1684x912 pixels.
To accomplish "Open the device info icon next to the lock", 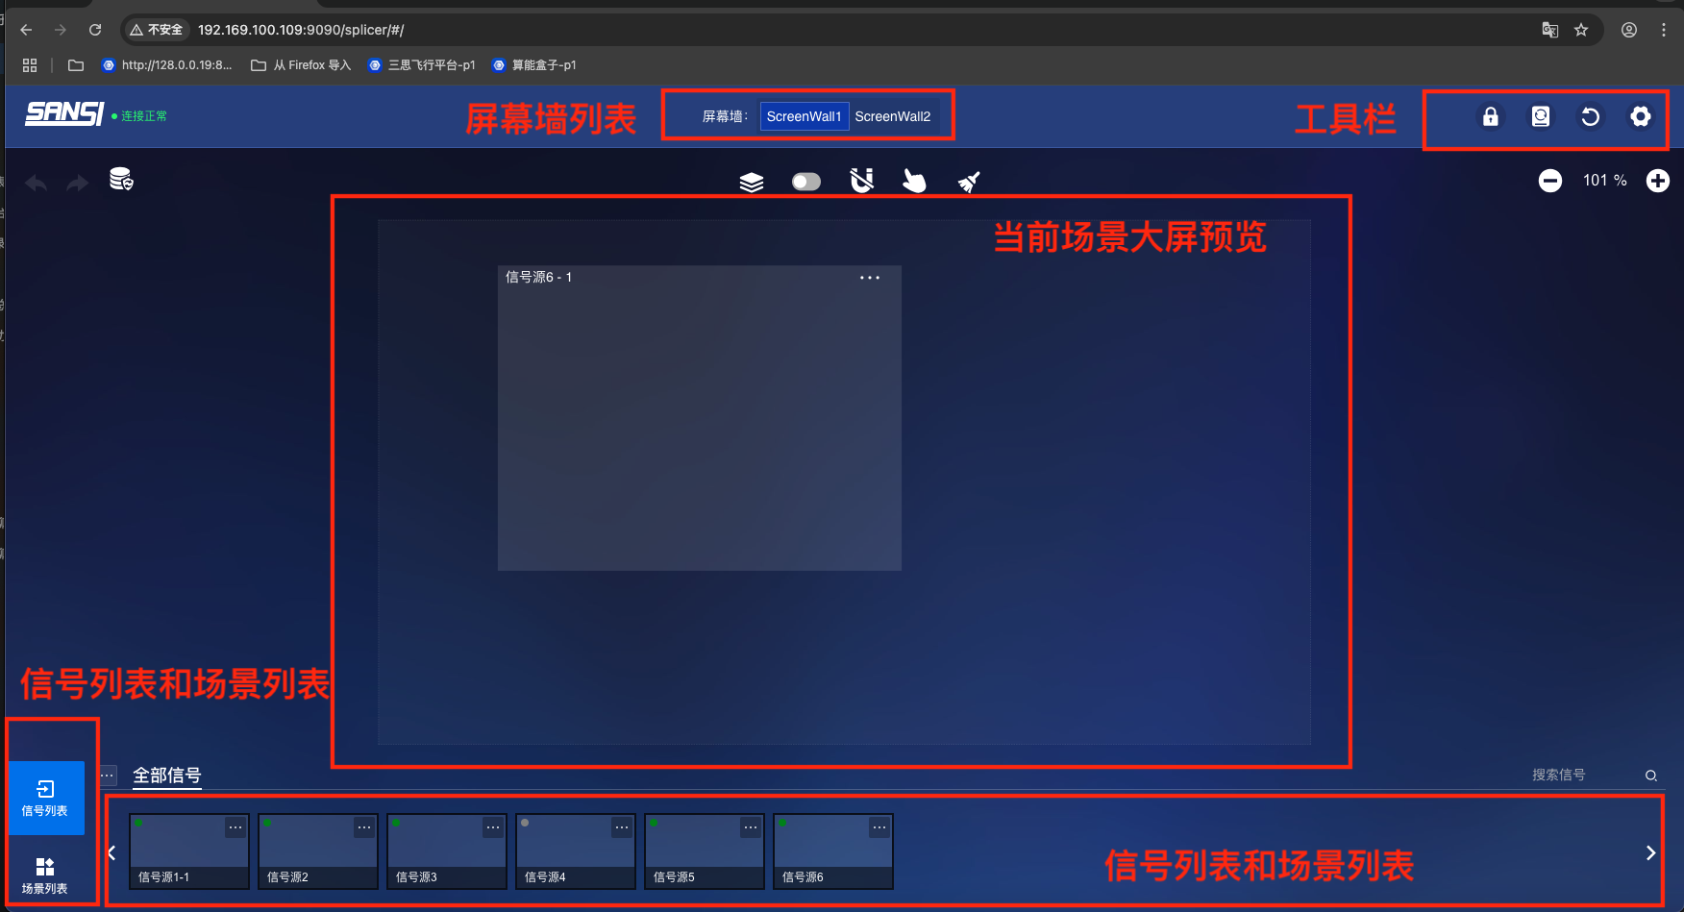I will coord(1541,116).
